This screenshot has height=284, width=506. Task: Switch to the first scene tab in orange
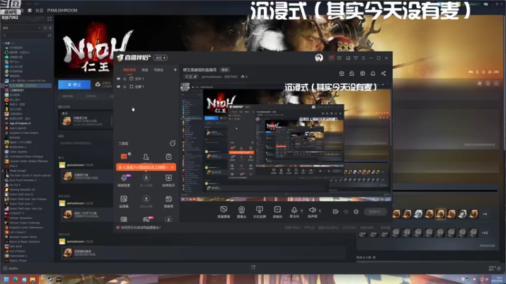pos(130,70)
